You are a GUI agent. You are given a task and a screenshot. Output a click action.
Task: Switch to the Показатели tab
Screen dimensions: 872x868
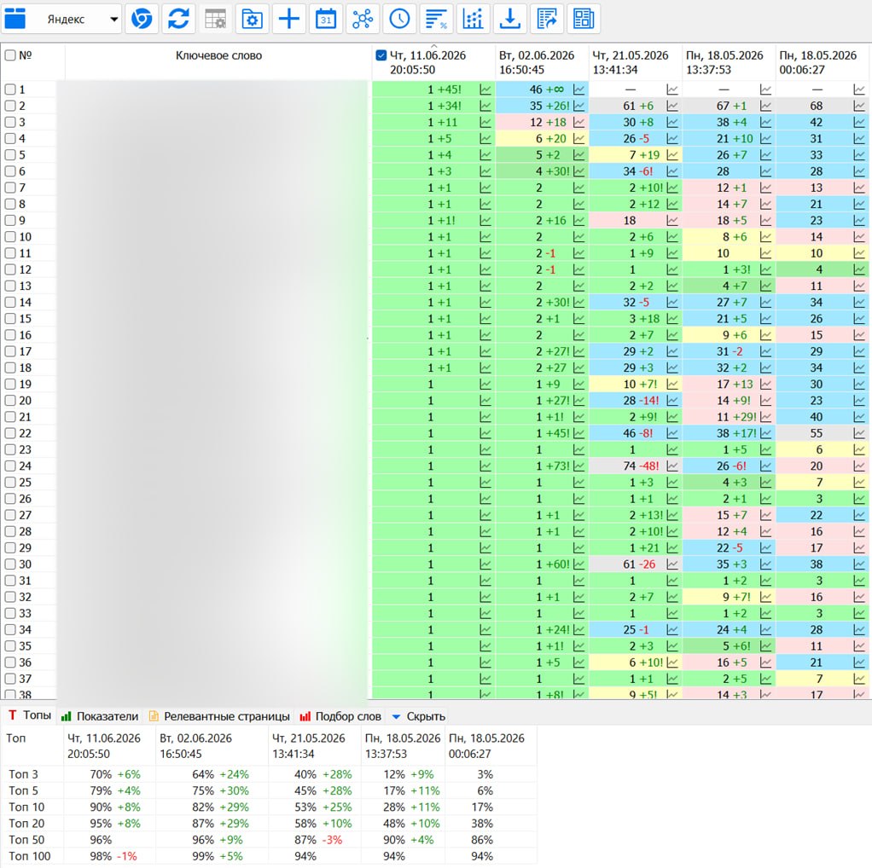pyautogui.click(x=100, y=716)
